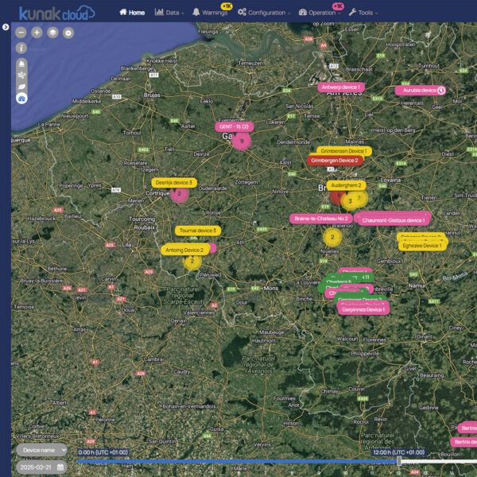Select the pollution cone layer icon
The image size is (477, 477).
point(21,63)
